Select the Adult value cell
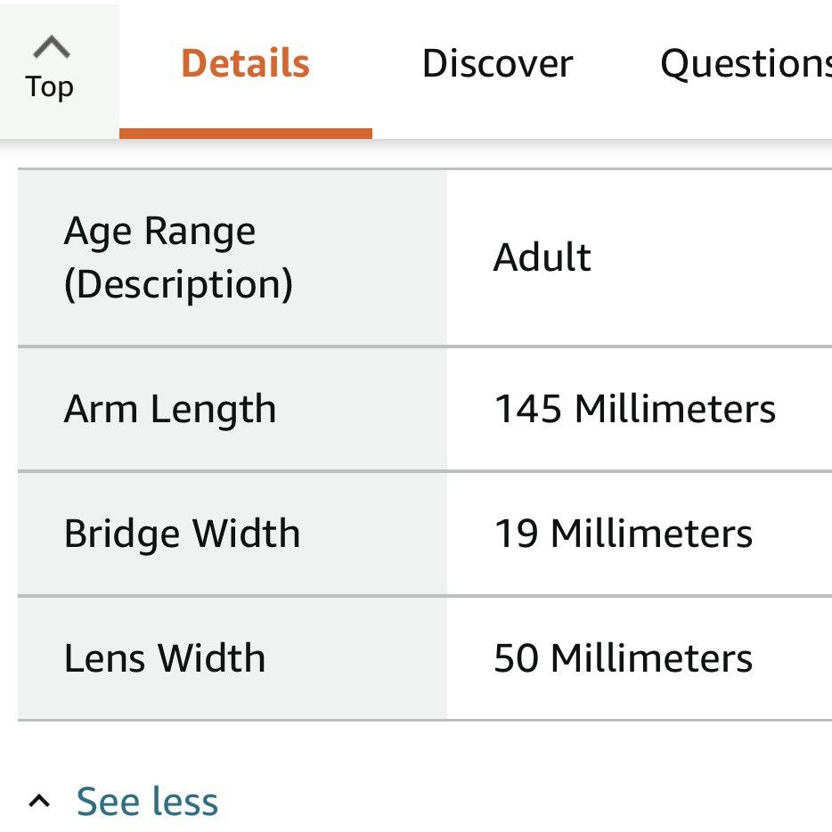Screen dimensions: 832x832 [542, 257]
